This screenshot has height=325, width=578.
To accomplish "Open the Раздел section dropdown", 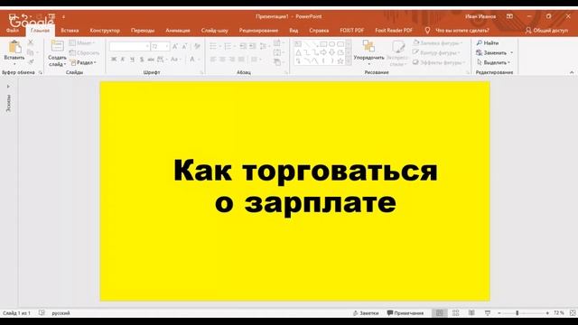I will point(84,62).
